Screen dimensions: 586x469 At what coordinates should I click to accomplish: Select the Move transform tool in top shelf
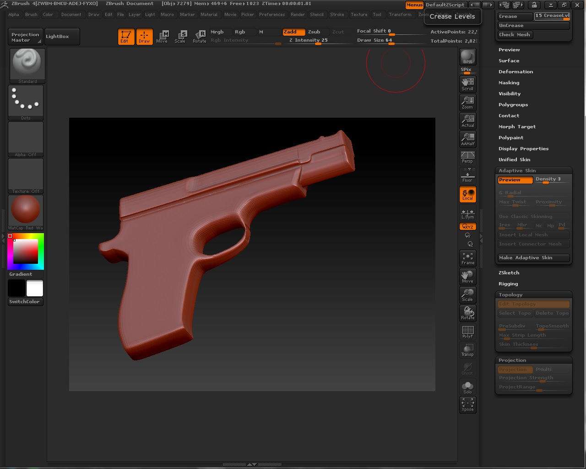[x=162, y=37]
